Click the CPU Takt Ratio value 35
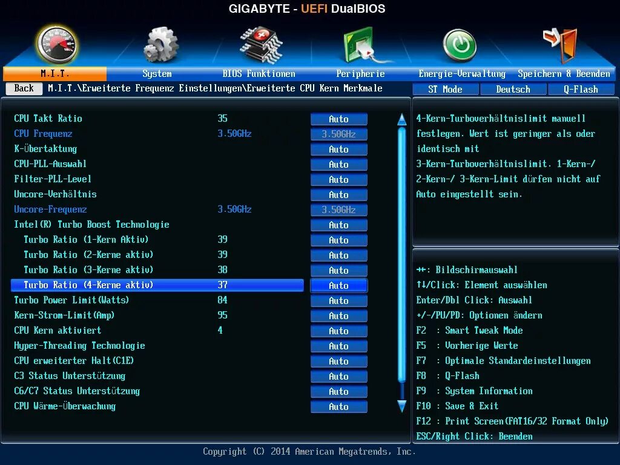620x465 pixels. pyautogui.click(x=223, y=118)
